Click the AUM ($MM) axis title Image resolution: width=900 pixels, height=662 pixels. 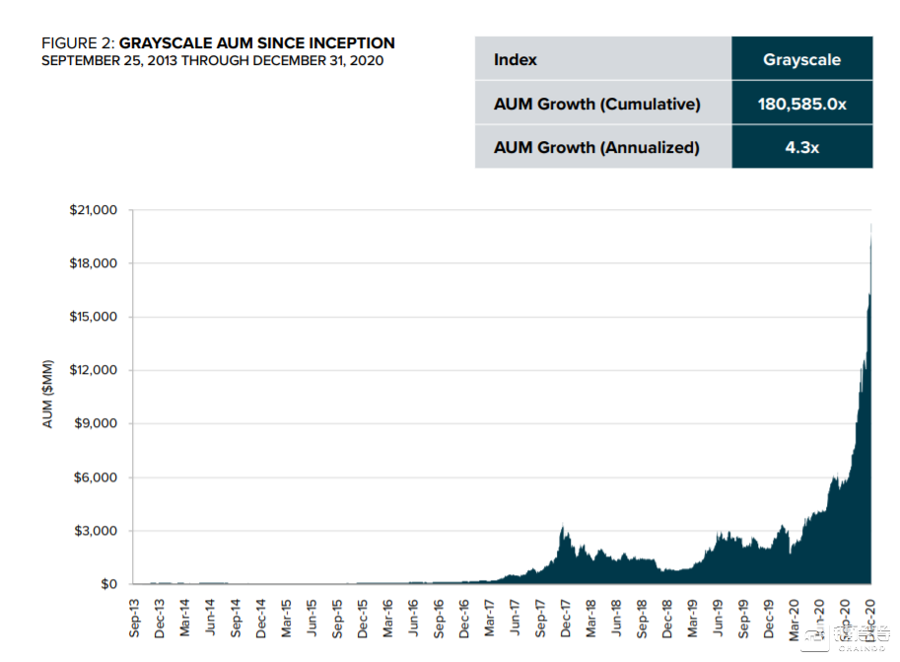pos(47,395)
